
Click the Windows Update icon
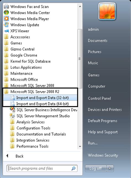[x=6, y=25]
